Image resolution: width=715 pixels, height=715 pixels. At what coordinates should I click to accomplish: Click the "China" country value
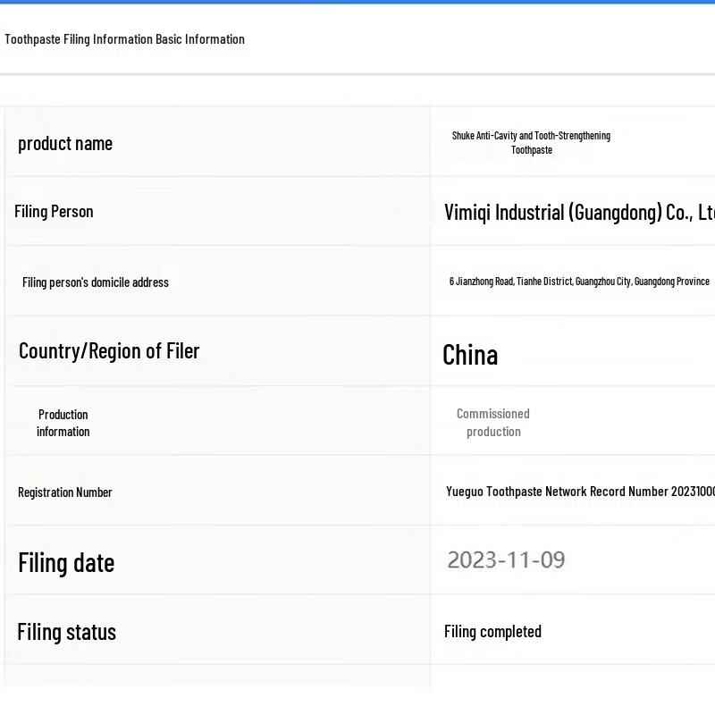[x=470, y=355]
